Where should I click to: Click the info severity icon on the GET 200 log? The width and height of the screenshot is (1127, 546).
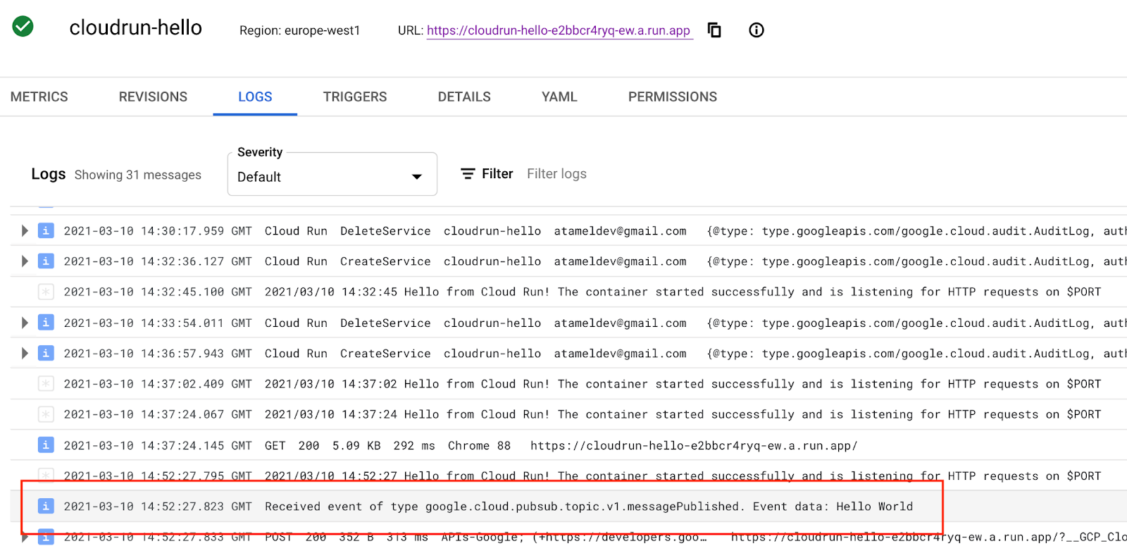point(46,445)
